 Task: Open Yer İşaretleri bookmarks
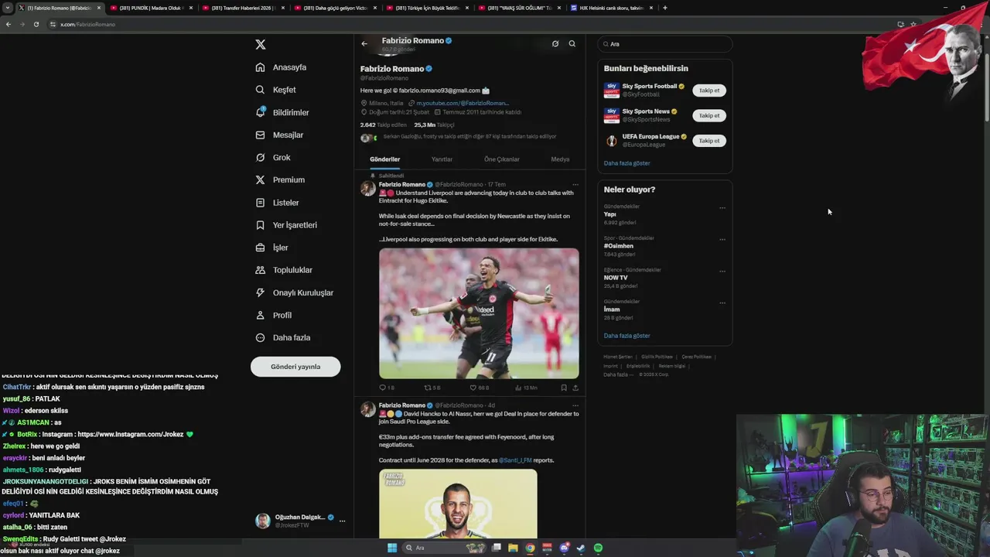[x=286, y=225]
